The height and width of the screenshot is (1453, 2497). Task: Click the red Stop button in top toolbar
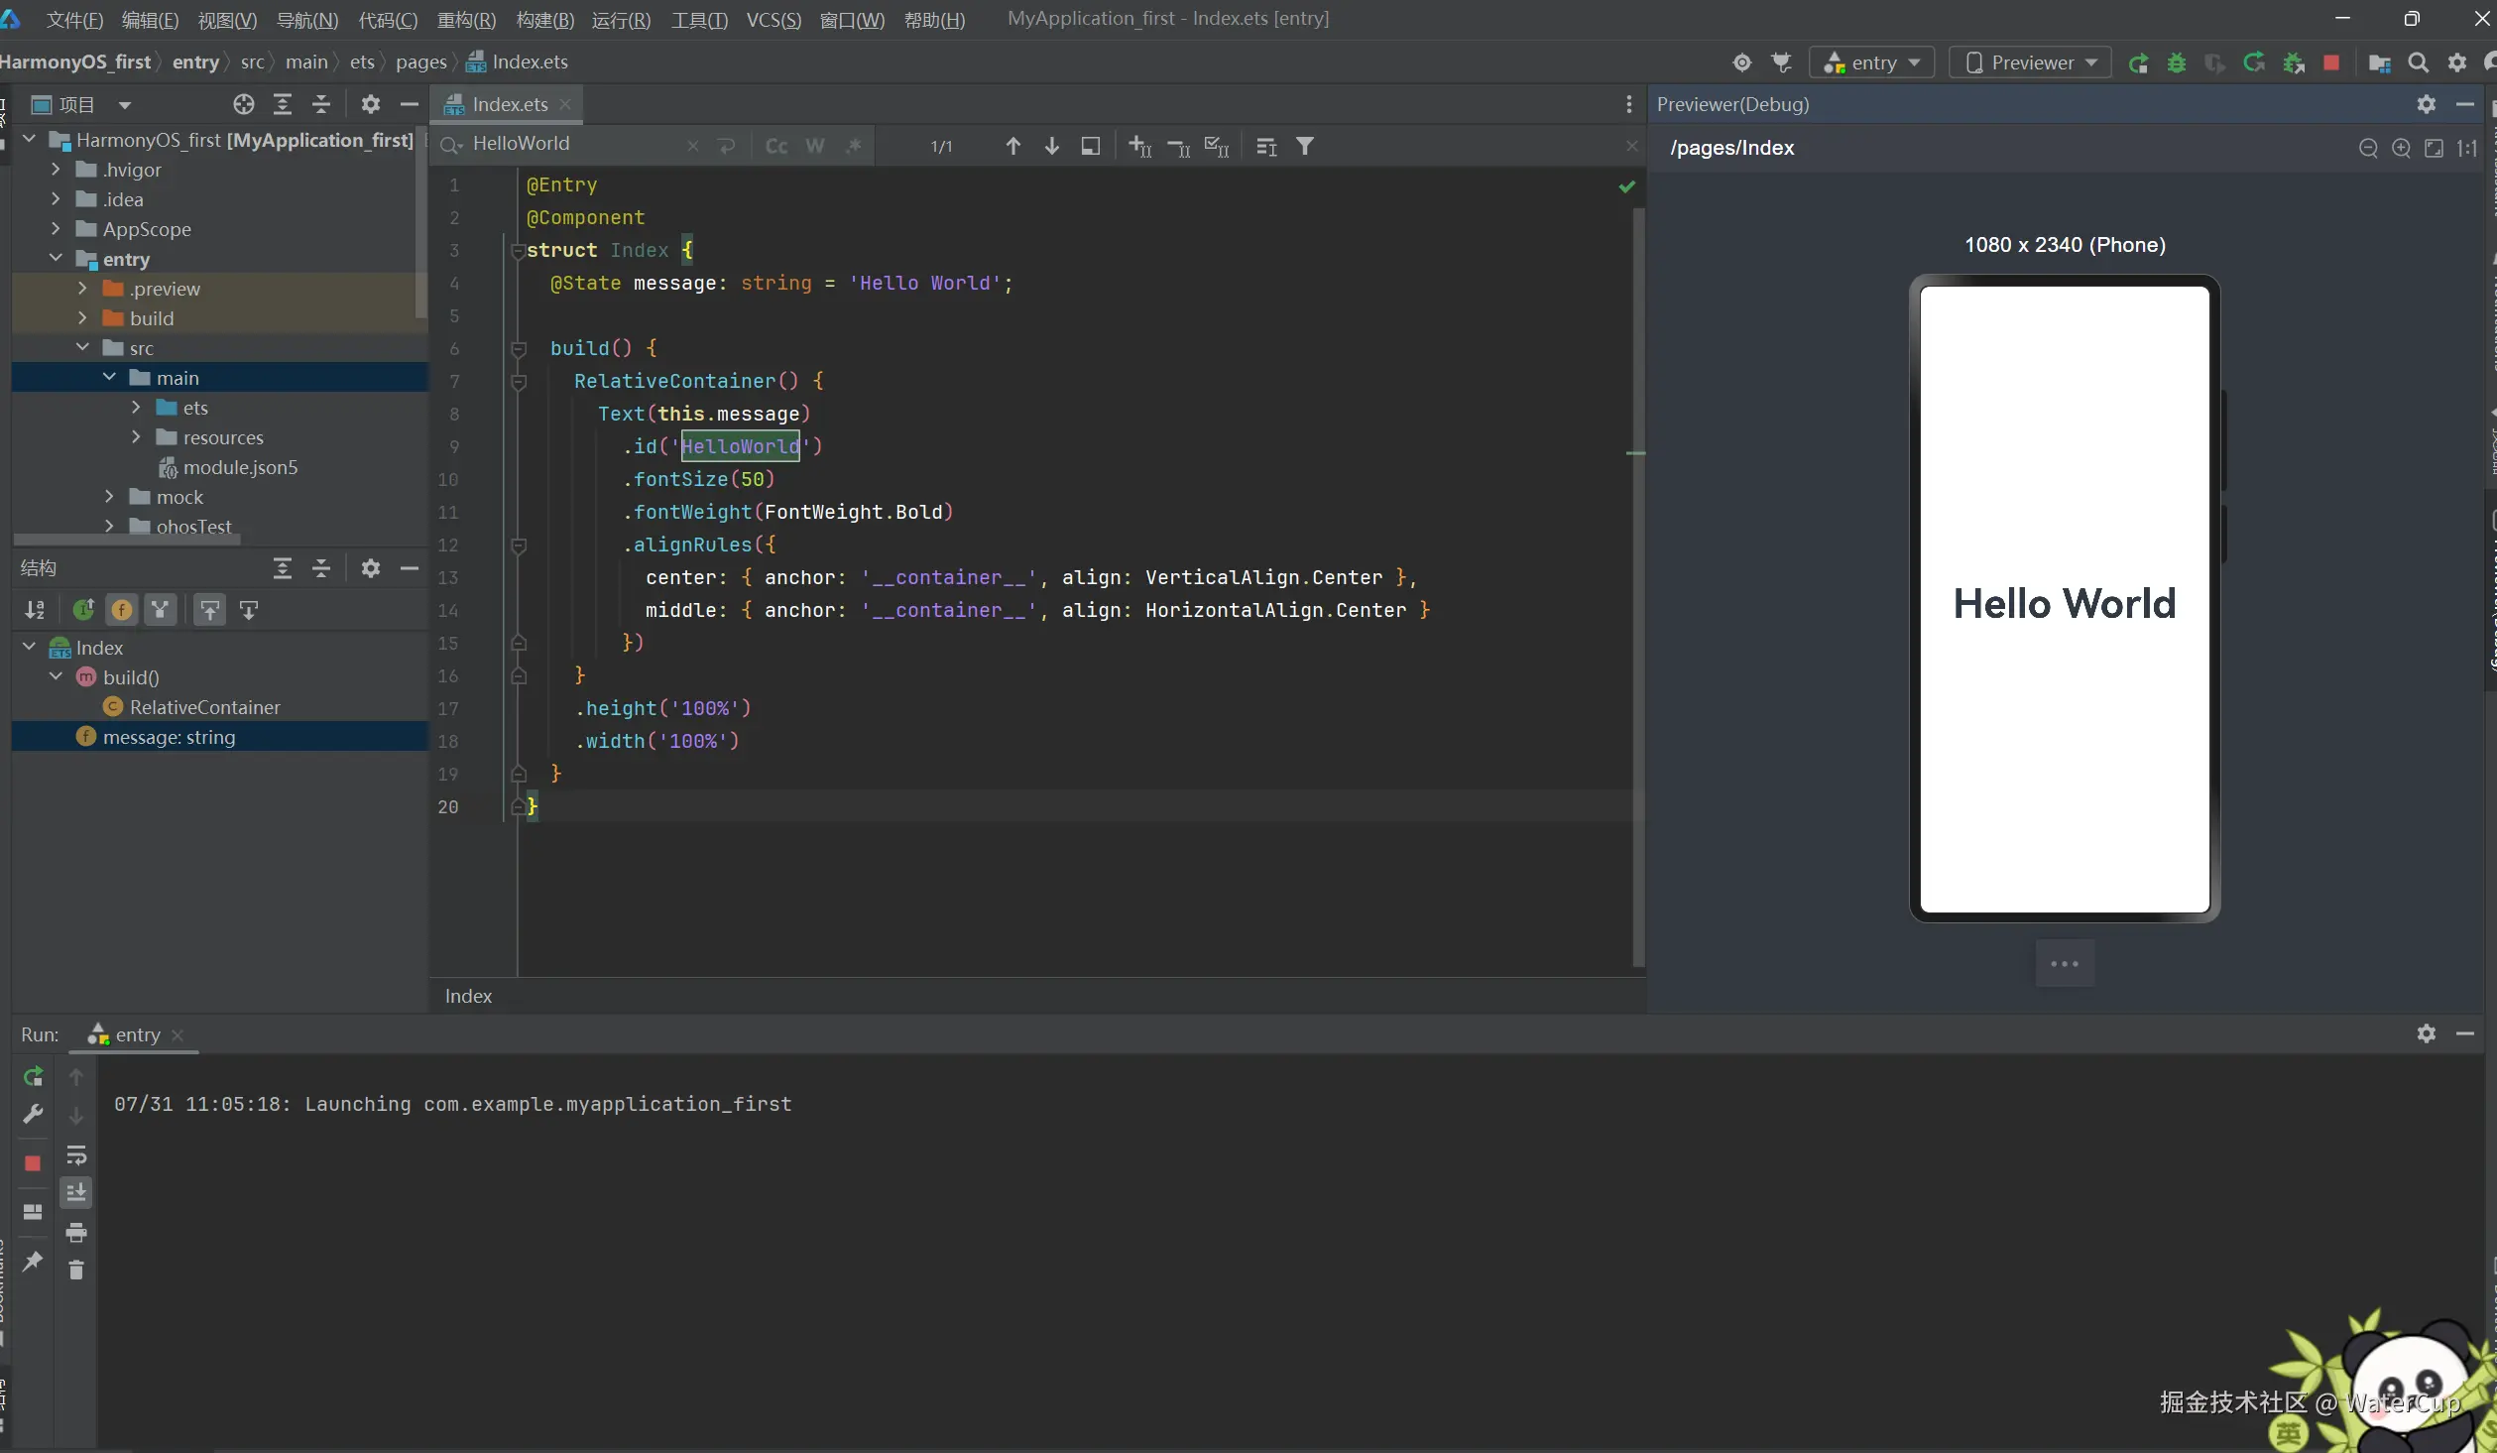point(2331,62)
